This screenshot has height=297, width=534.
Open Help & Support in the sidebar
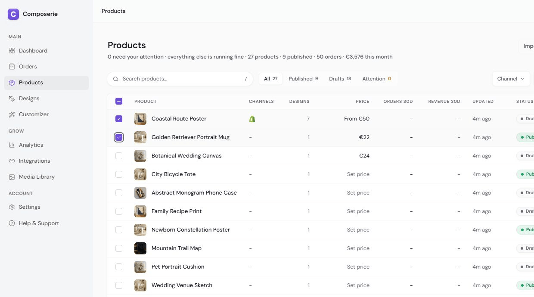[x=47, y=223]
